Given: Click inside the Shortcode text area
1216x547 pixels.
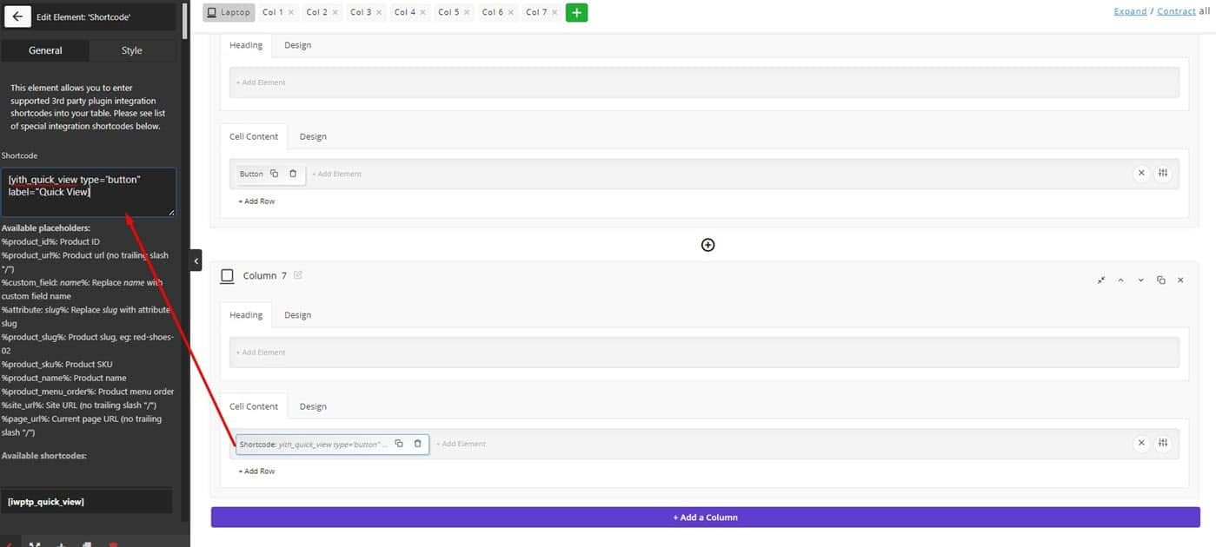Looking at the screenshot, I should point(88,192).
